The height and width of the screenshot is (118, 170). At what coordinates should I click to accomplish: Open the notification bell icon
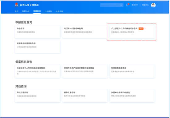[127, 5]
